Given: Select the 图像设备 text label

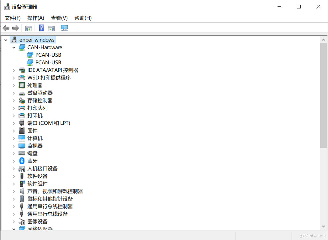Looking at the screenshot, I should coord(37,222).
